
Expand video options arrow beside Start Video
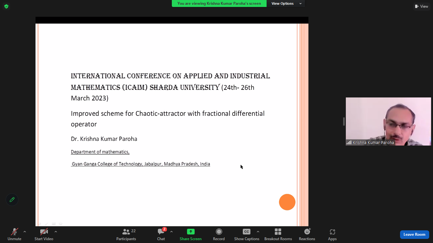[x=56, y=232]
